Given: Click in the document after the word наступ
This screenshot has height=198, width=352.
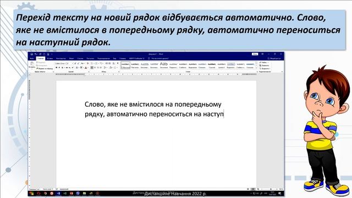Looking at the screenshot, I should pos(224,114).
